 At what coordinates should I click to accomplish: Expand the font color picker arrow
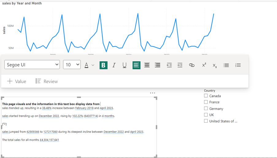(x=93, y=65)
